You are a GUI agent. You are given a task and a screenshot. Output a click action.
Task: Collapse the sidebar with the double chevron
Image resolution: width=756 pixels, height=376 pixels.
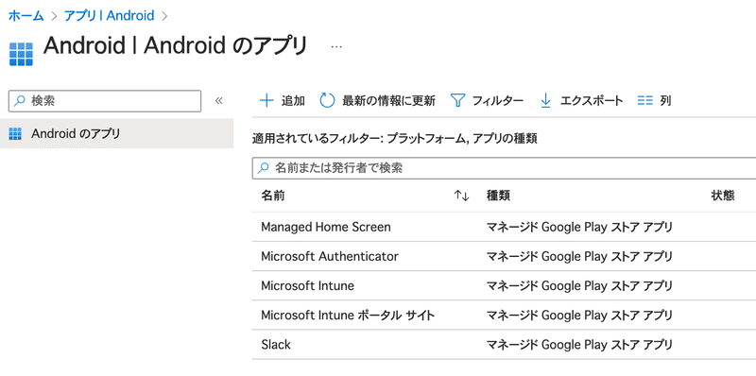[219, 101]
